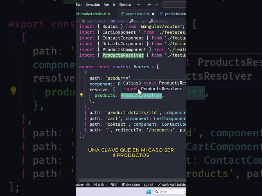The height and width of the screenshot is (196, 262).
Task: Click the hover tooltip's import ProductsResolver line
Action: (x=153, y=89)
